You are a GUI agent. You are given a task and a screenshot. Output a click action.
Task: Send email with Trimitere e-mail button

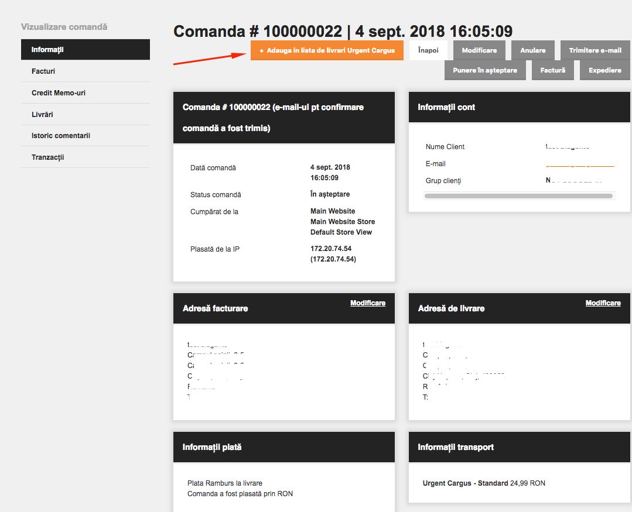(595, 50)
